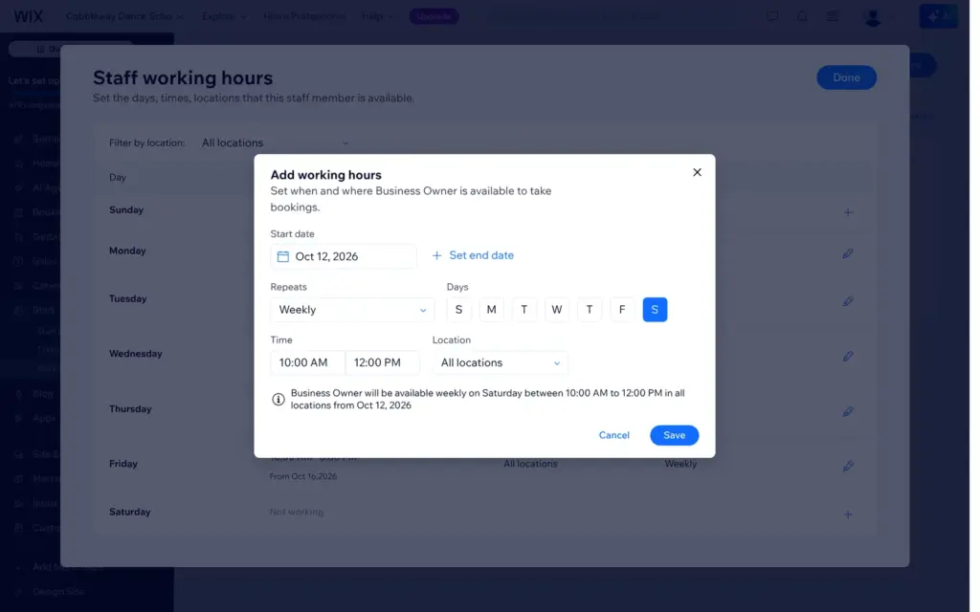The image size is (980, 612).
Task: Open the user profile avatar
Action: [873, 17]
